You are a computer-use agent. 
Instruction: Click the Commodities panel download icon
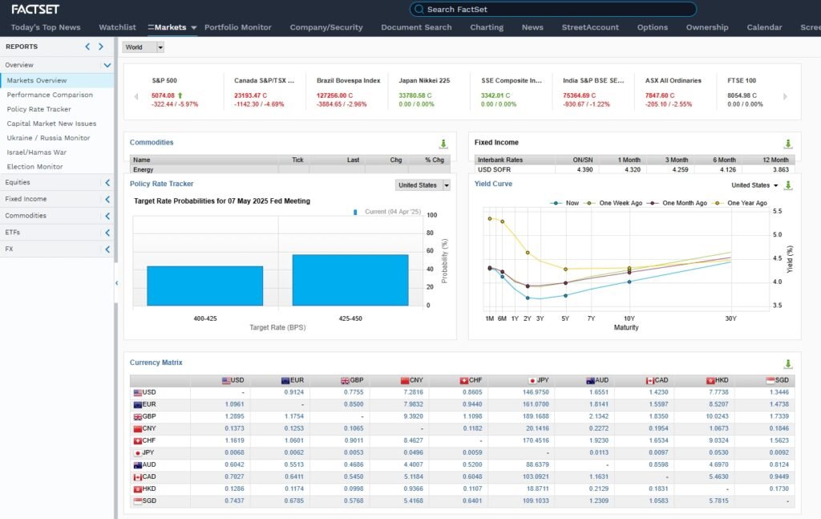click(443, 144)
